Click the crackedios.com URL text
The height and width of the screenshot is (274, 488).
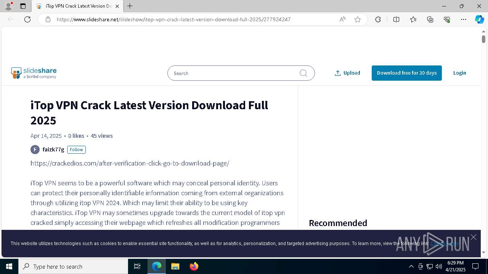[130, 163]
